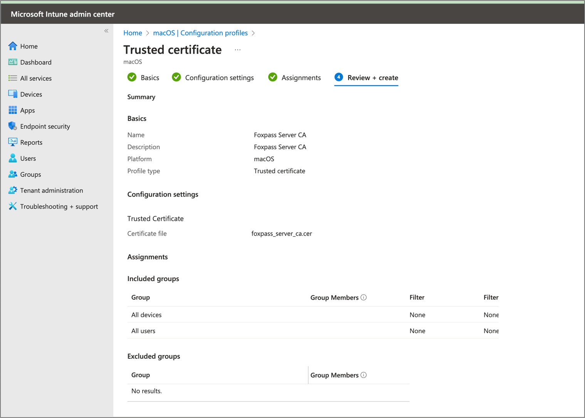Go to Configuration settings step tab

click(x=213, y=78)
